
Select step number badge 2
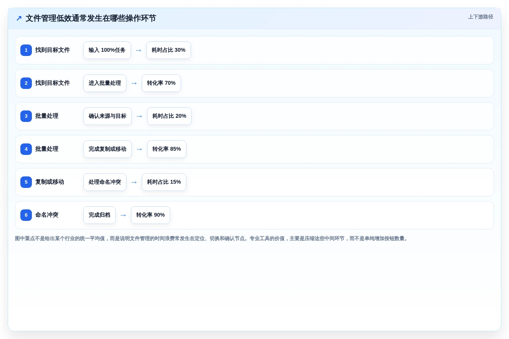coord(26,83)
